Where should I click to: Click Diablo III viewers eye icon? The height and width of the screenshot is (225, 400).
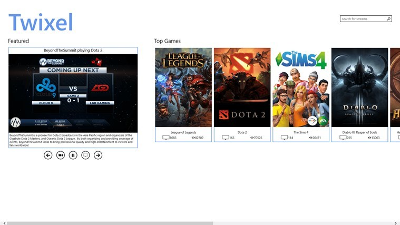(369, 138)
